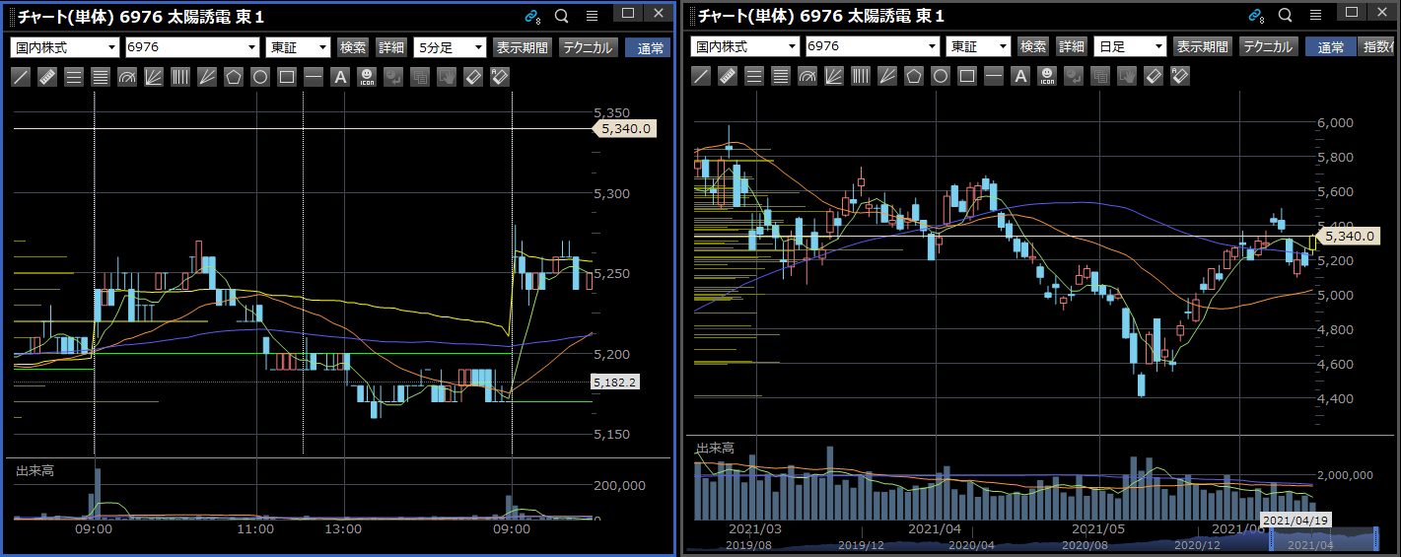
Task: Switch to 指数化 mode in the daily chart
Action: click(1377, 46)
